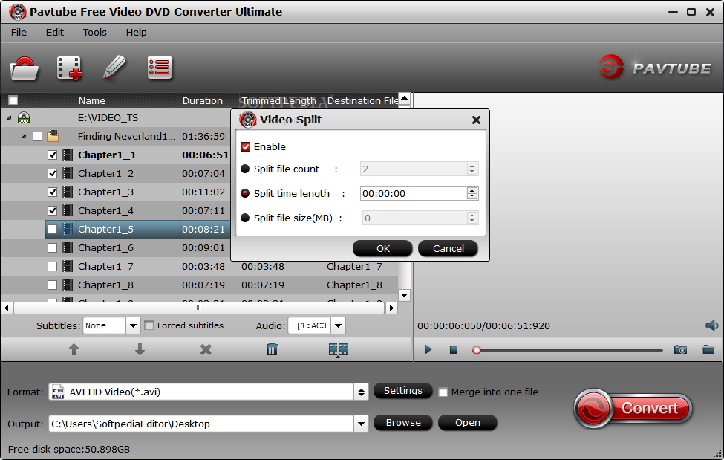Select the Split file count radio button
Viewport: 724px width, 460px height.
[245, 169]
